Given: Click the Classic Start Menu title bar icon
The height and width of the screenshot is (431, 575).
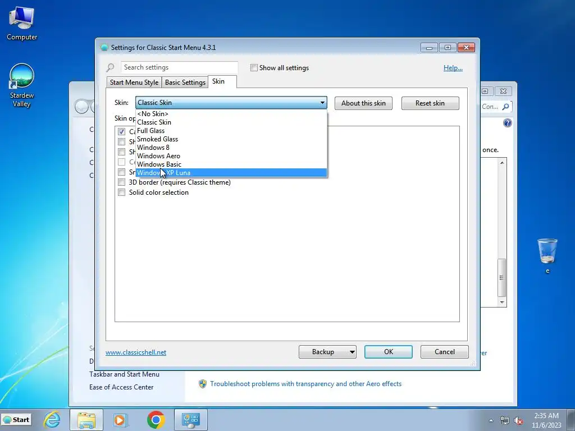Looking at the screenshot, I should (x=104, y=47).
